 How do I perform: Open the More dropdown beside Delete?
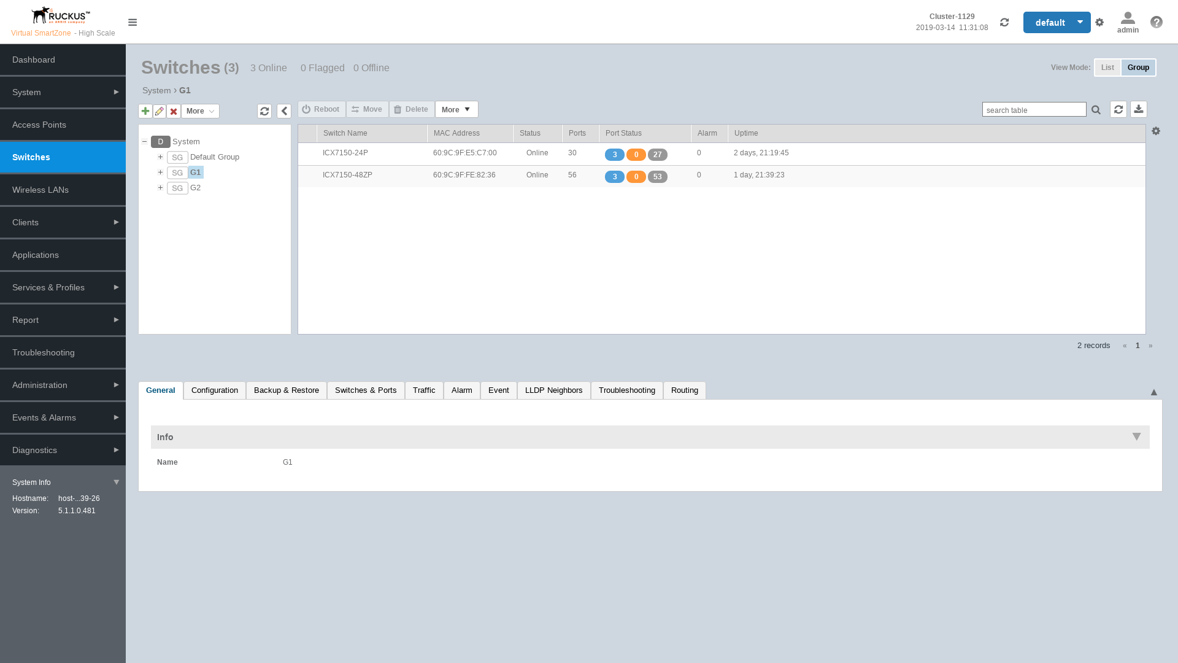click(456, 109)
